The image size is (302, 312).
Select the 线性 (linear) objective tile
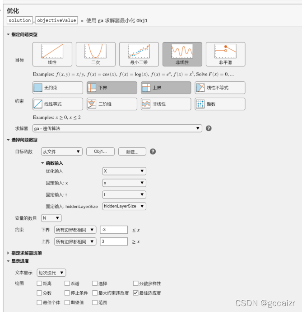click(52, 54)
